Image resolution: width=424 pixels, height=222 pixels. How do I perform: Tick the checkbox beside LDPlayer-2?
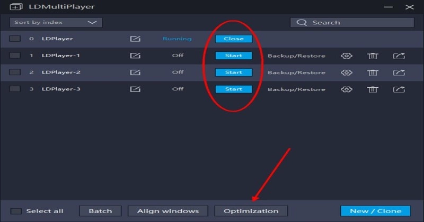(x=15, y=72)
